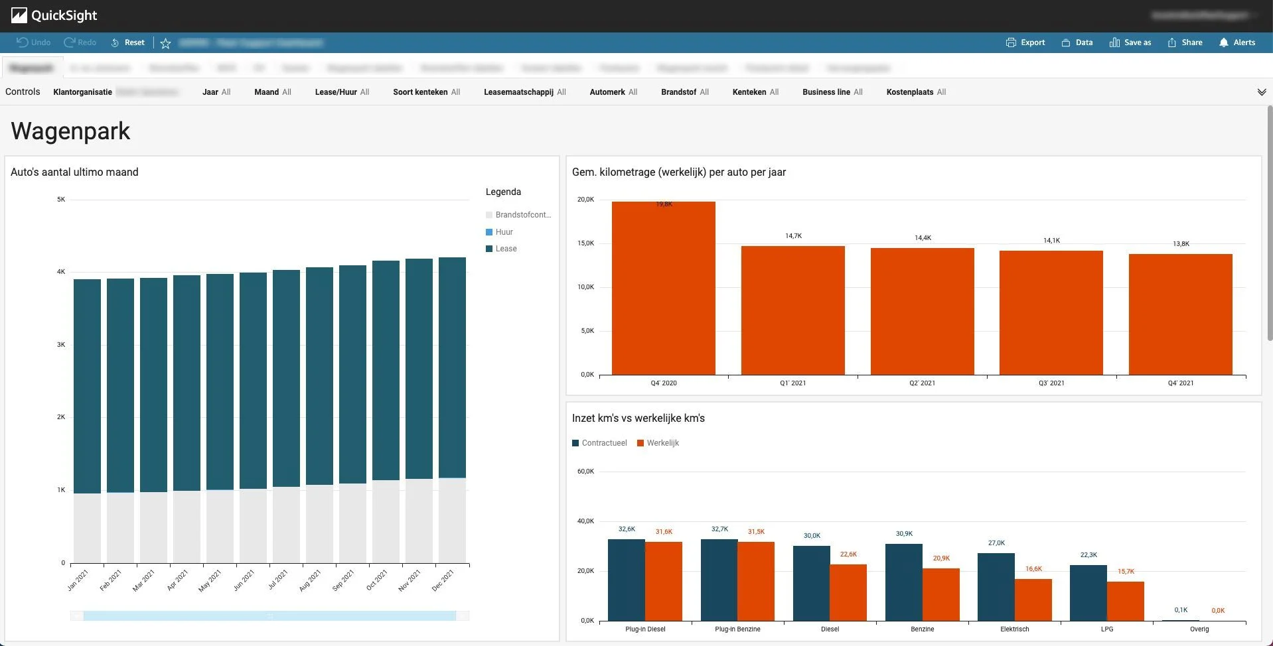This screenshot has height=646, width=1273.
Task: Click the Elektrisch axis label
Action: tap(1015, 629)
